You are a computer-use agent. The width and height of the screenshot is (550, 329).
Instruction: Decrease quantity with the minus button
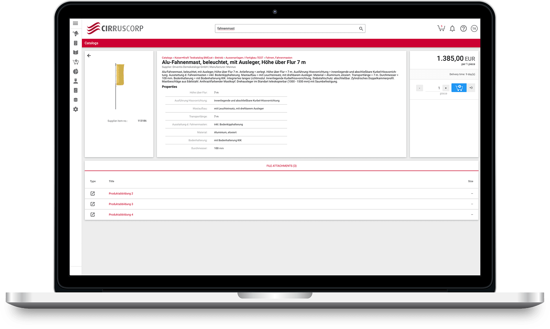pos(419,88)
